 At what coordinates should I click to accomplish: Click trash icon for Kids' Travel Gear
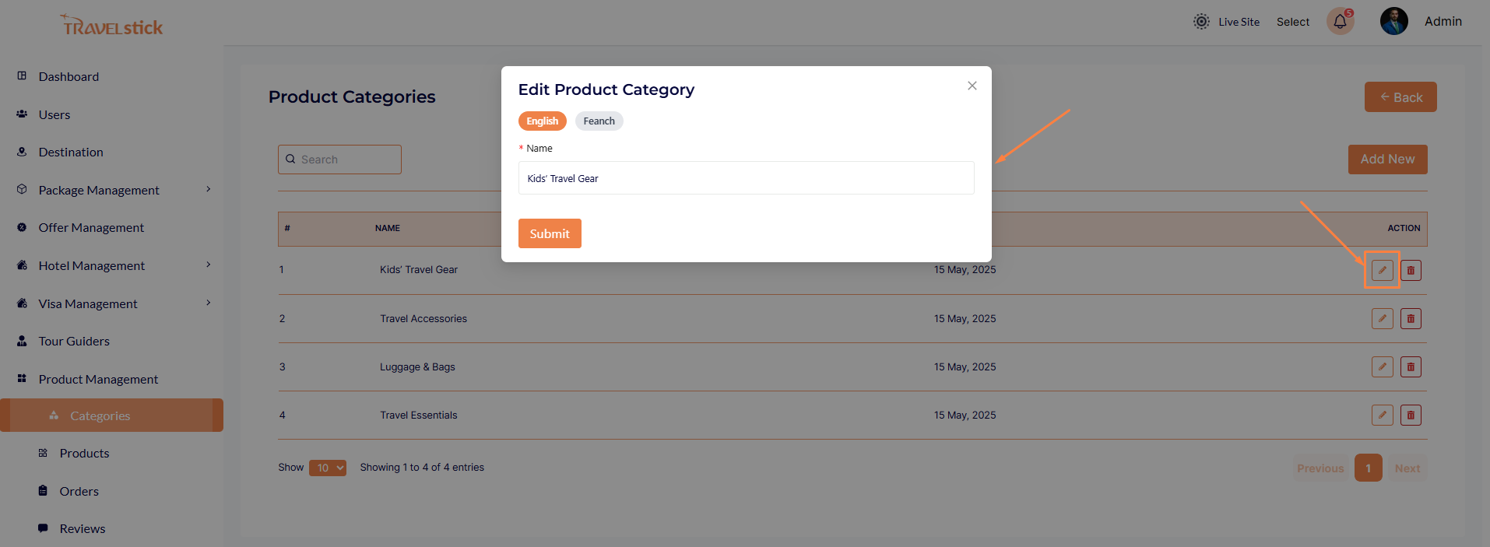pos(1411,270)
